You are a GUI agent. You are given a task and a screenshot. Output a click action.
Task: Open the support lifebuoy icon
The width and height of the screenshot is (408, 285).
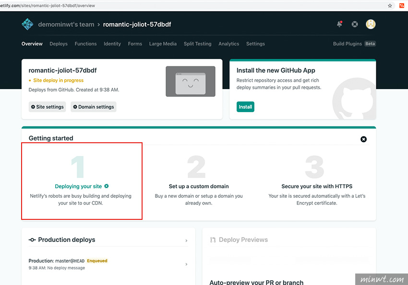coord(355,24)
